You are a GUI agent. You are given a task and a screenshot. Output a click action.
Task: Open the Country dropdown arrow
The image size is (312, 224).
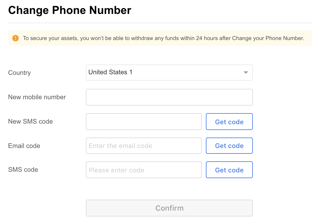tap(246, 73)
